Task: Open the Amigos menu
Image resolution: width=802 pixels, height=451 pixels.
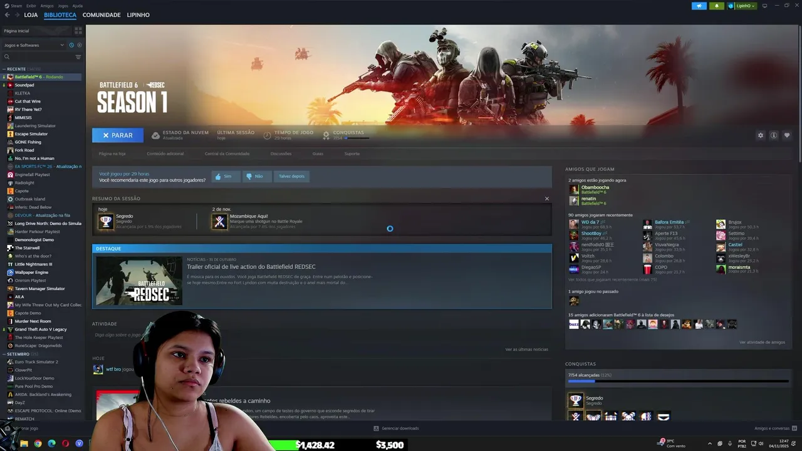Action: (x=47, y=6)
